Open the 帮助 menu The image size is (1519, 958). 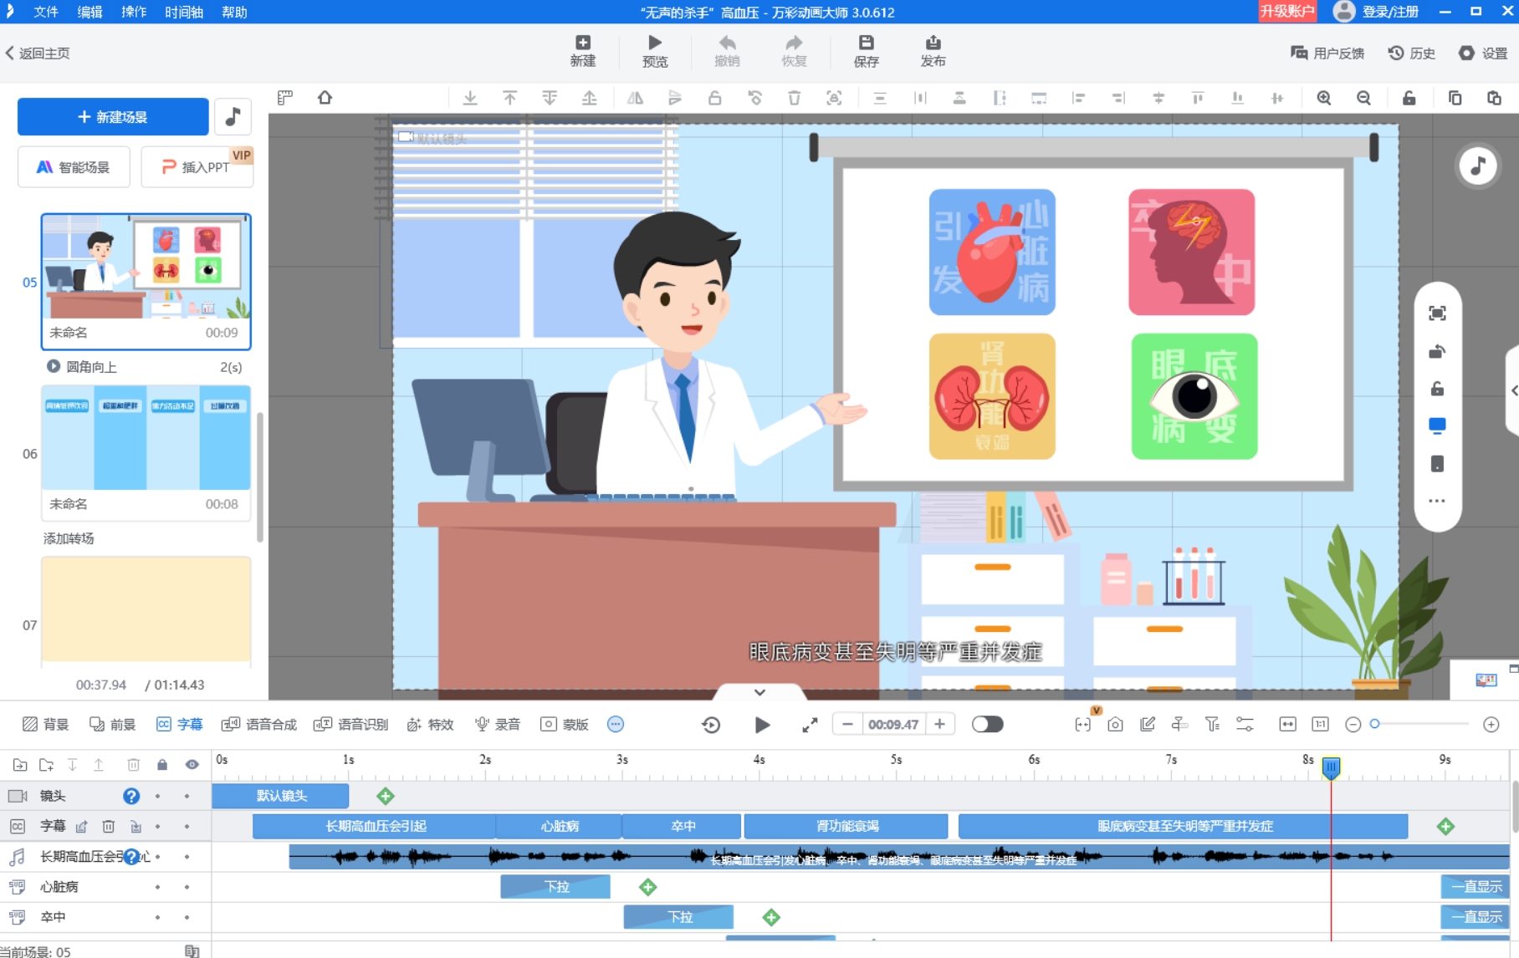point(234,12)
